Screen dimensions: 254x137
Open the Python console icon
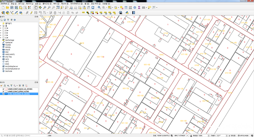click(x=127, y=13)
